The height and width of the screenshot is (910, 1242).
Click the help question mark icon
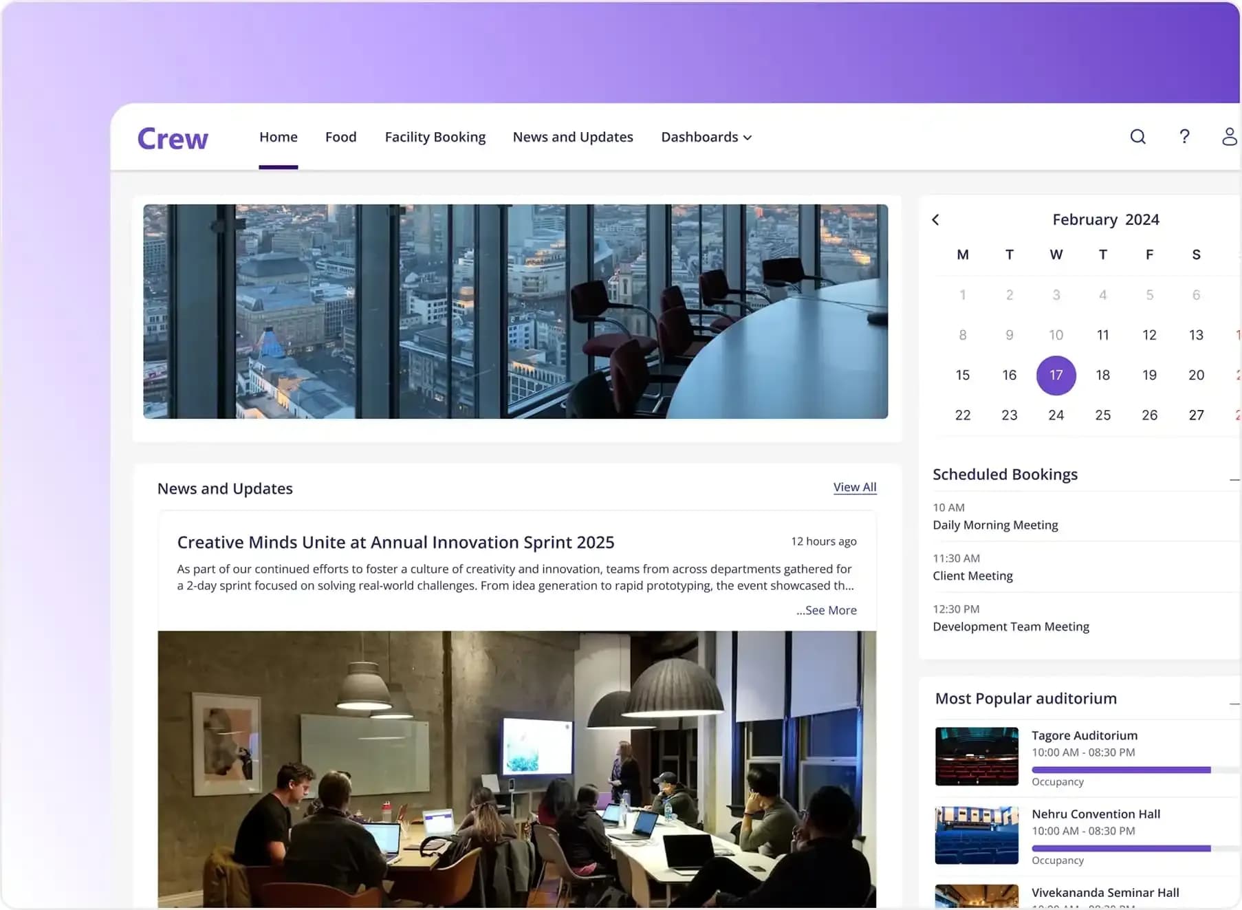click(1184, 137)
